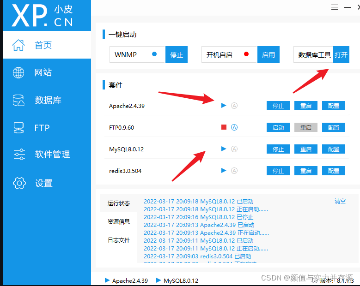Enable 开机自启 with the 启用 button
360x286 pixels.
coord(268,54)
